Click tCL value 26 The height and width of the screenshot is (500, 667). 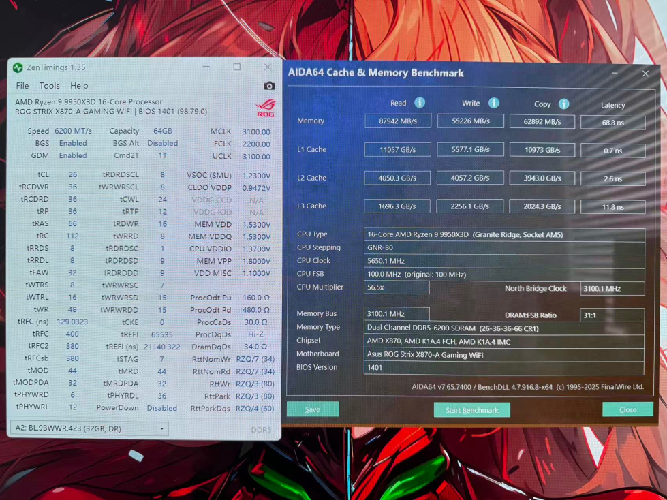coord(73,174)
